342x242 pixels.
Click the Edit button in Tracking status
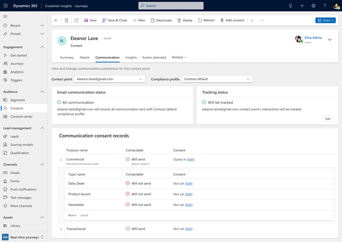[x=328, y=119]
